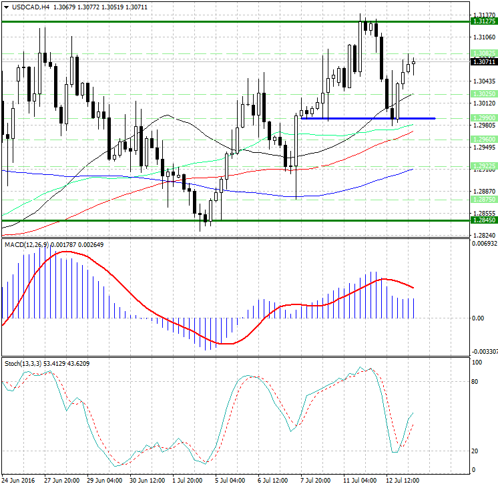Select the 1.29900 price level label

[483, 117]
